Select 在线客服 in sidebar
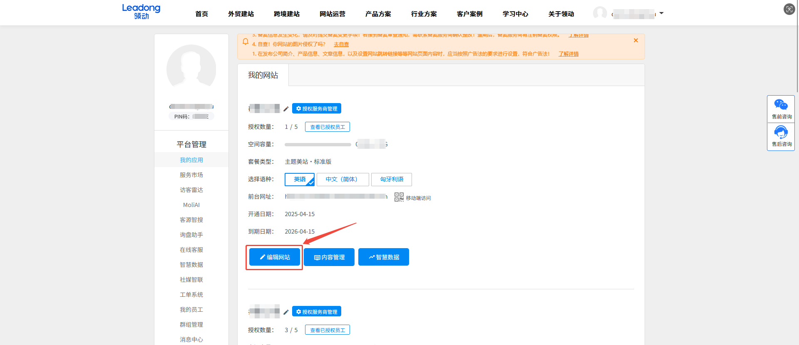Screen dimensions: 799x345 [191, 250]
